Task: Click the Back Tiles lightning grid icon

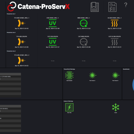Action: (69, 107)
